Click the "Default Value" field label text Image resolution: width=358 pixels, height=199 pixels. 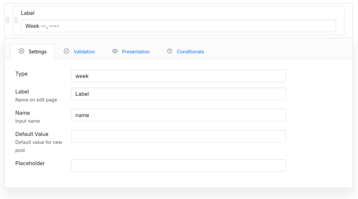[32, 134]
